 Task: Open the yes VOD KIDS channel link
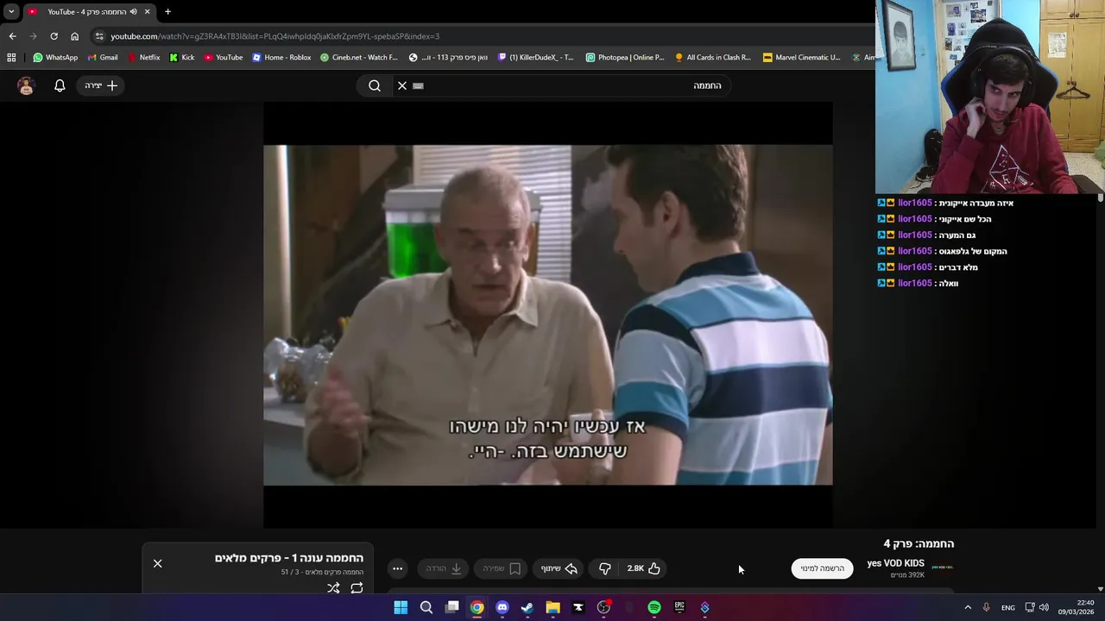pos(895,563)
